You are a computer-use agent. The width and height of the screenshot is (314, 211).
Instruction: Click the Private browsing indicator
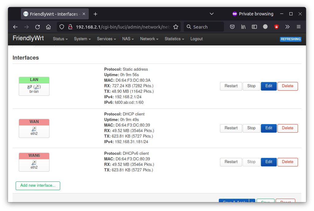click(x=253, y=14)
